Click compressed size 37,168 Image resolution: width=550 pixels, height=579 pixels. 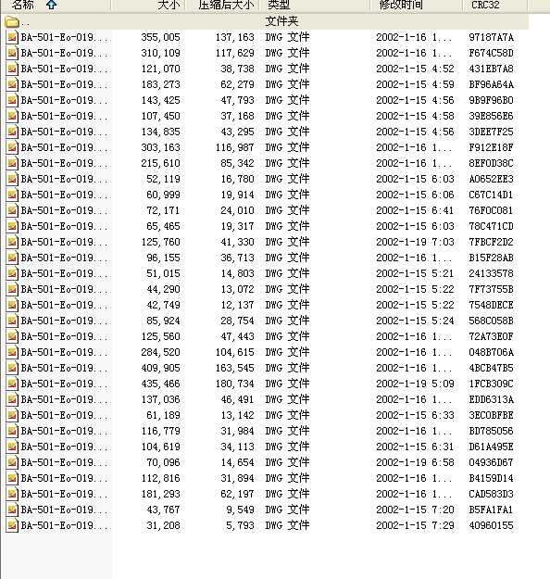237,117
